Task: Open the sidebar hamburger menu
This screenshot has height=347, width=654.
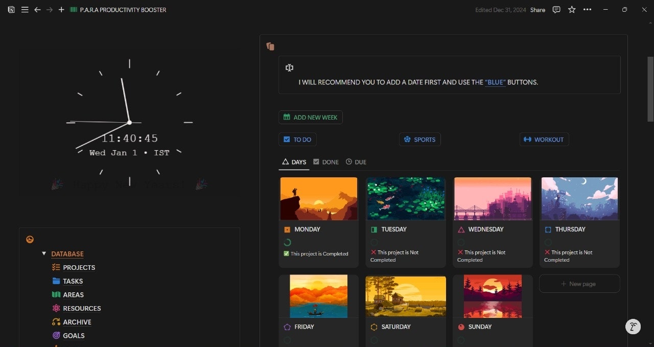Action: click(25, 9)
